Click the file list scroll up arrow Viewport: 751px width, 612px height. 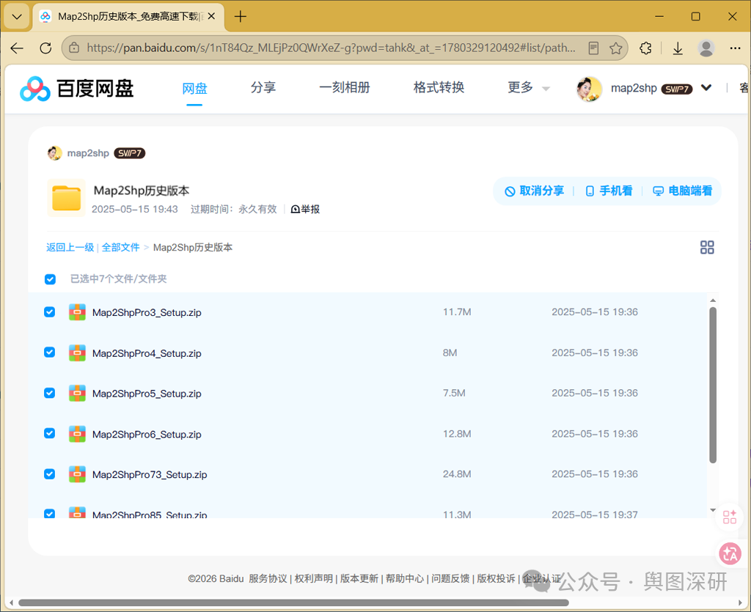coord(713,301)
